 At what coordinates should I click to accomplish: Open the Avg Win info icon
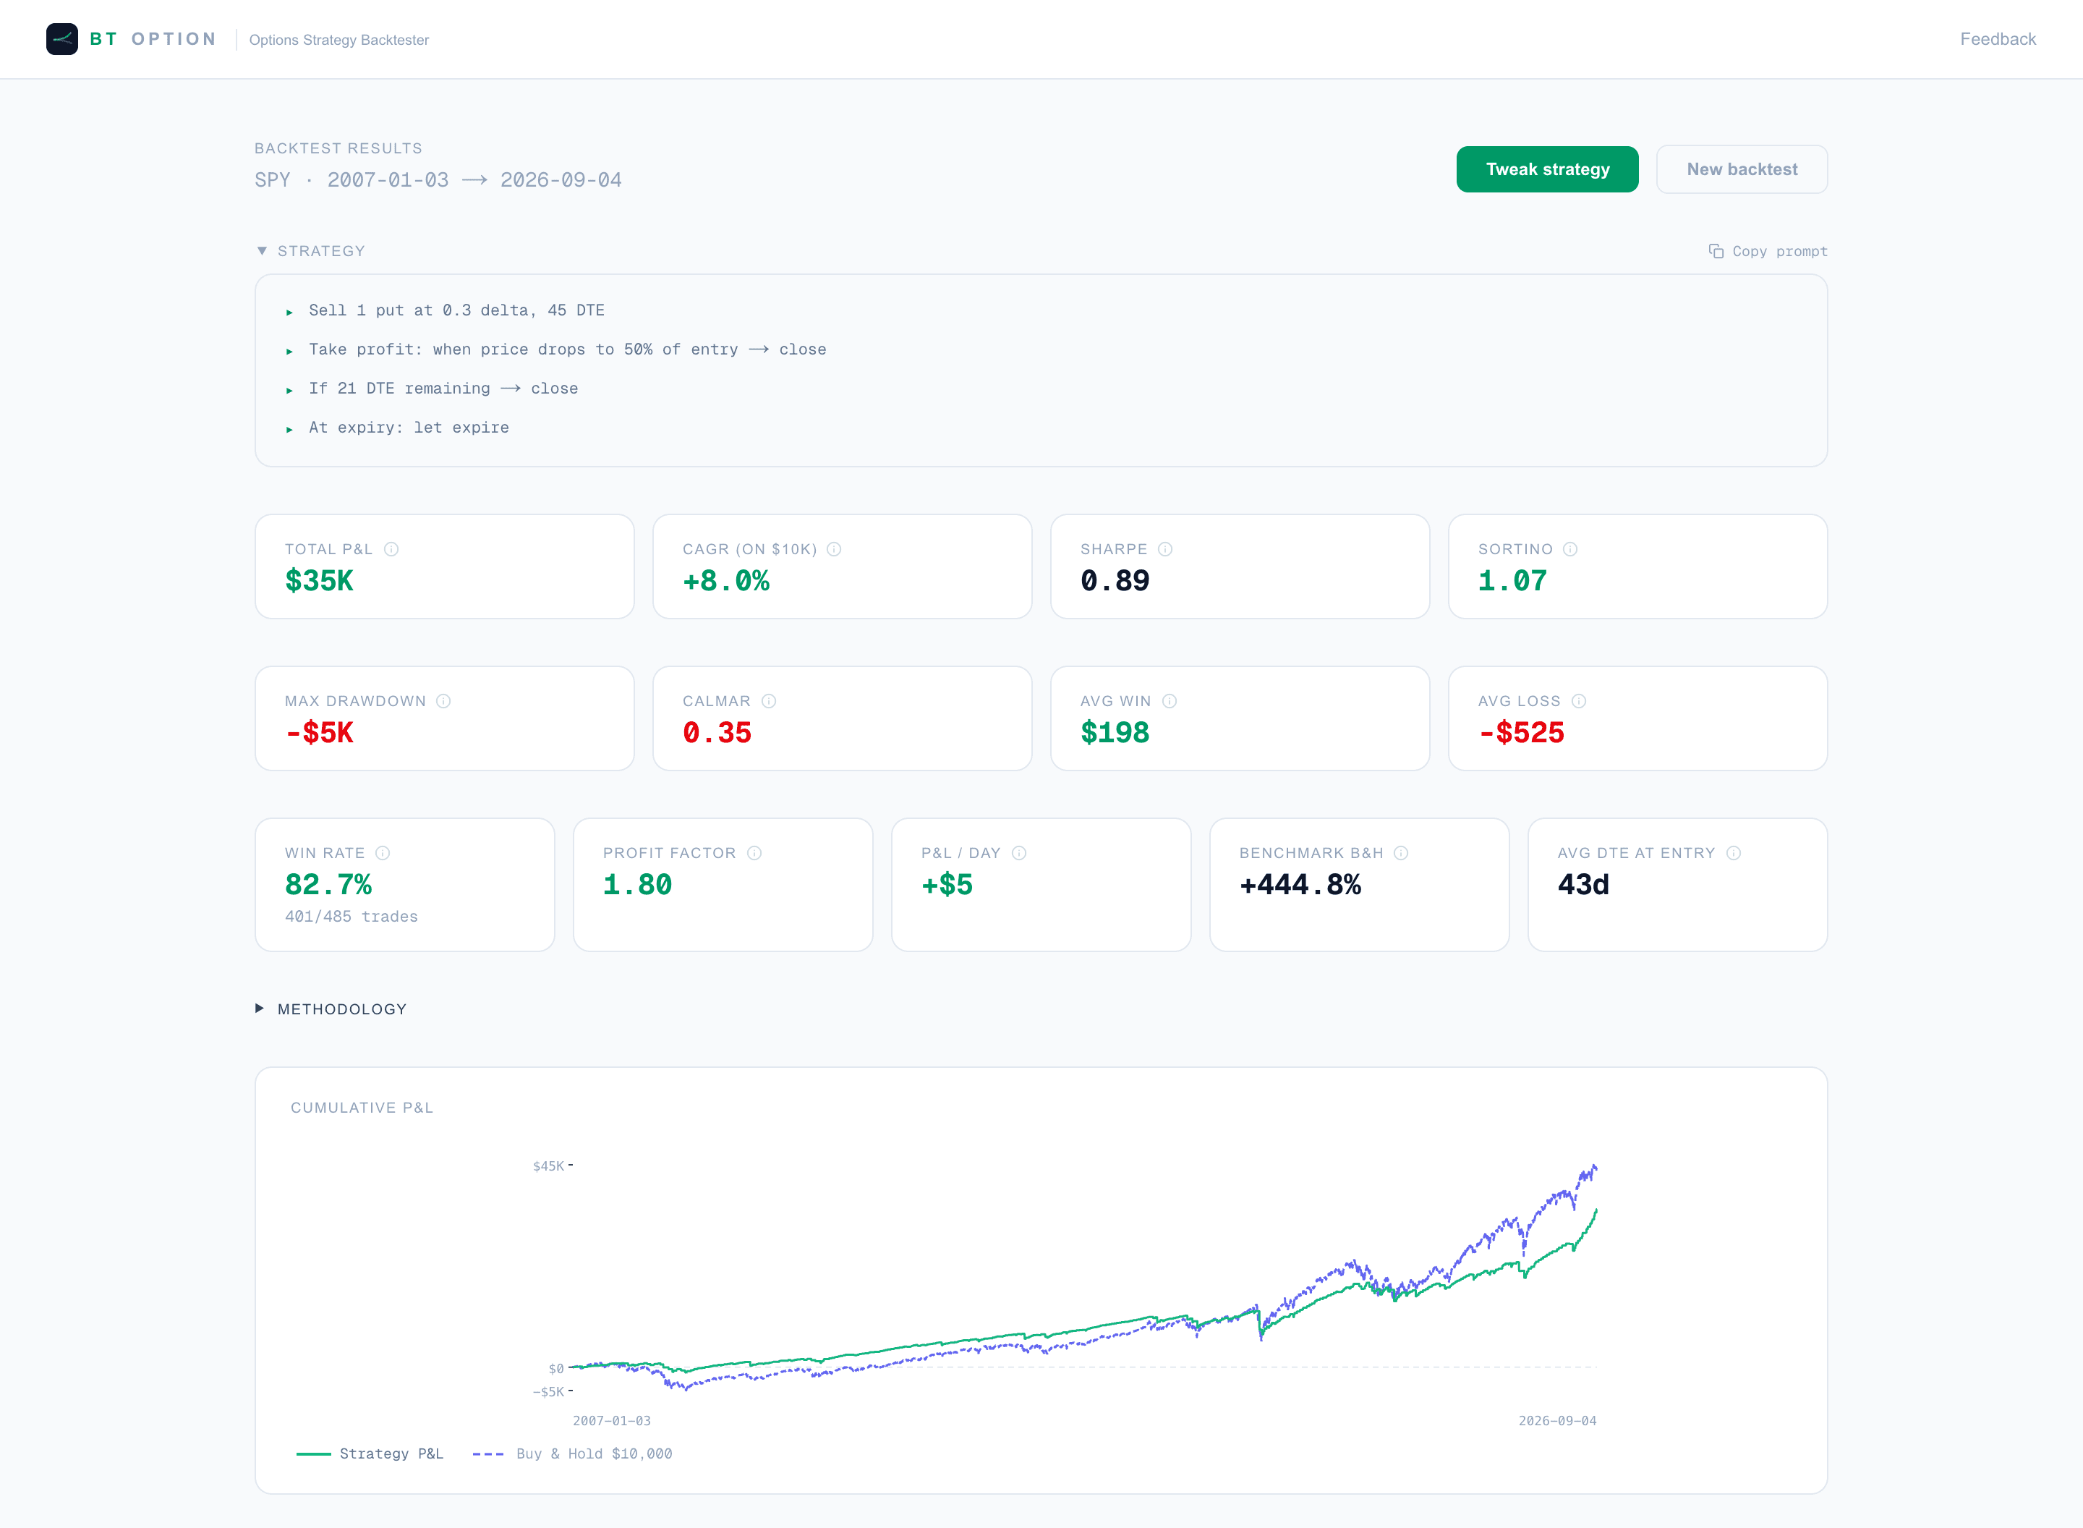click(1170, 701)
